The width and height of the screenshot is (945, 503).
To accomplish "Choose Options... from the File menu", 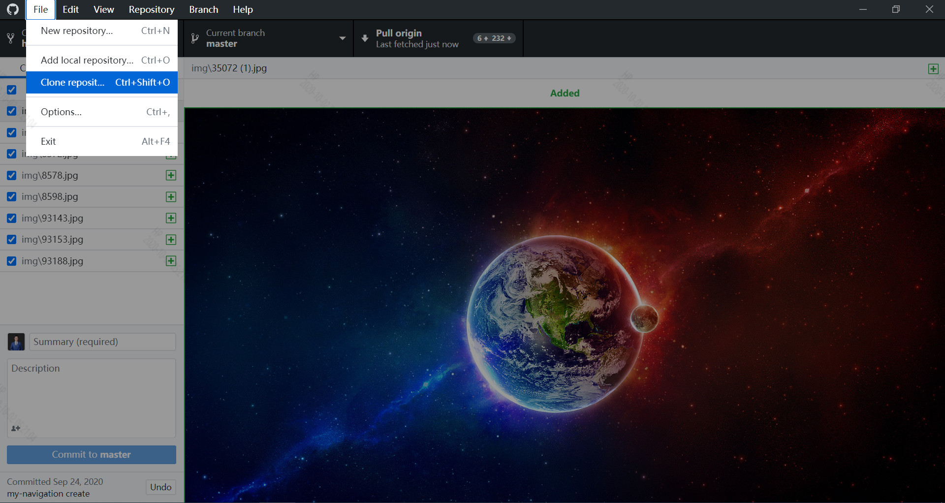I will (x=102, y=112).
